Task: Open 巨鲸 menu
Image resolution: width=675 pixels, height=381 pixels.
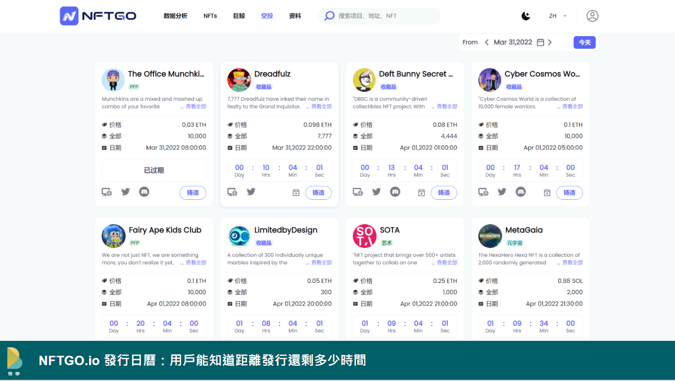Action: [239, 16]
